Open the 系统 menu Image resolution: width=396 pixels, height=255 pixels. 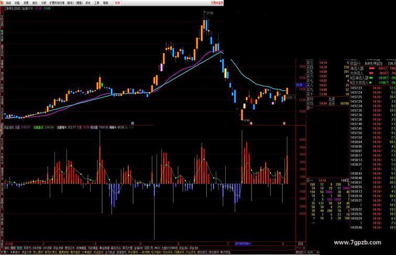click(x=8, y=3)
